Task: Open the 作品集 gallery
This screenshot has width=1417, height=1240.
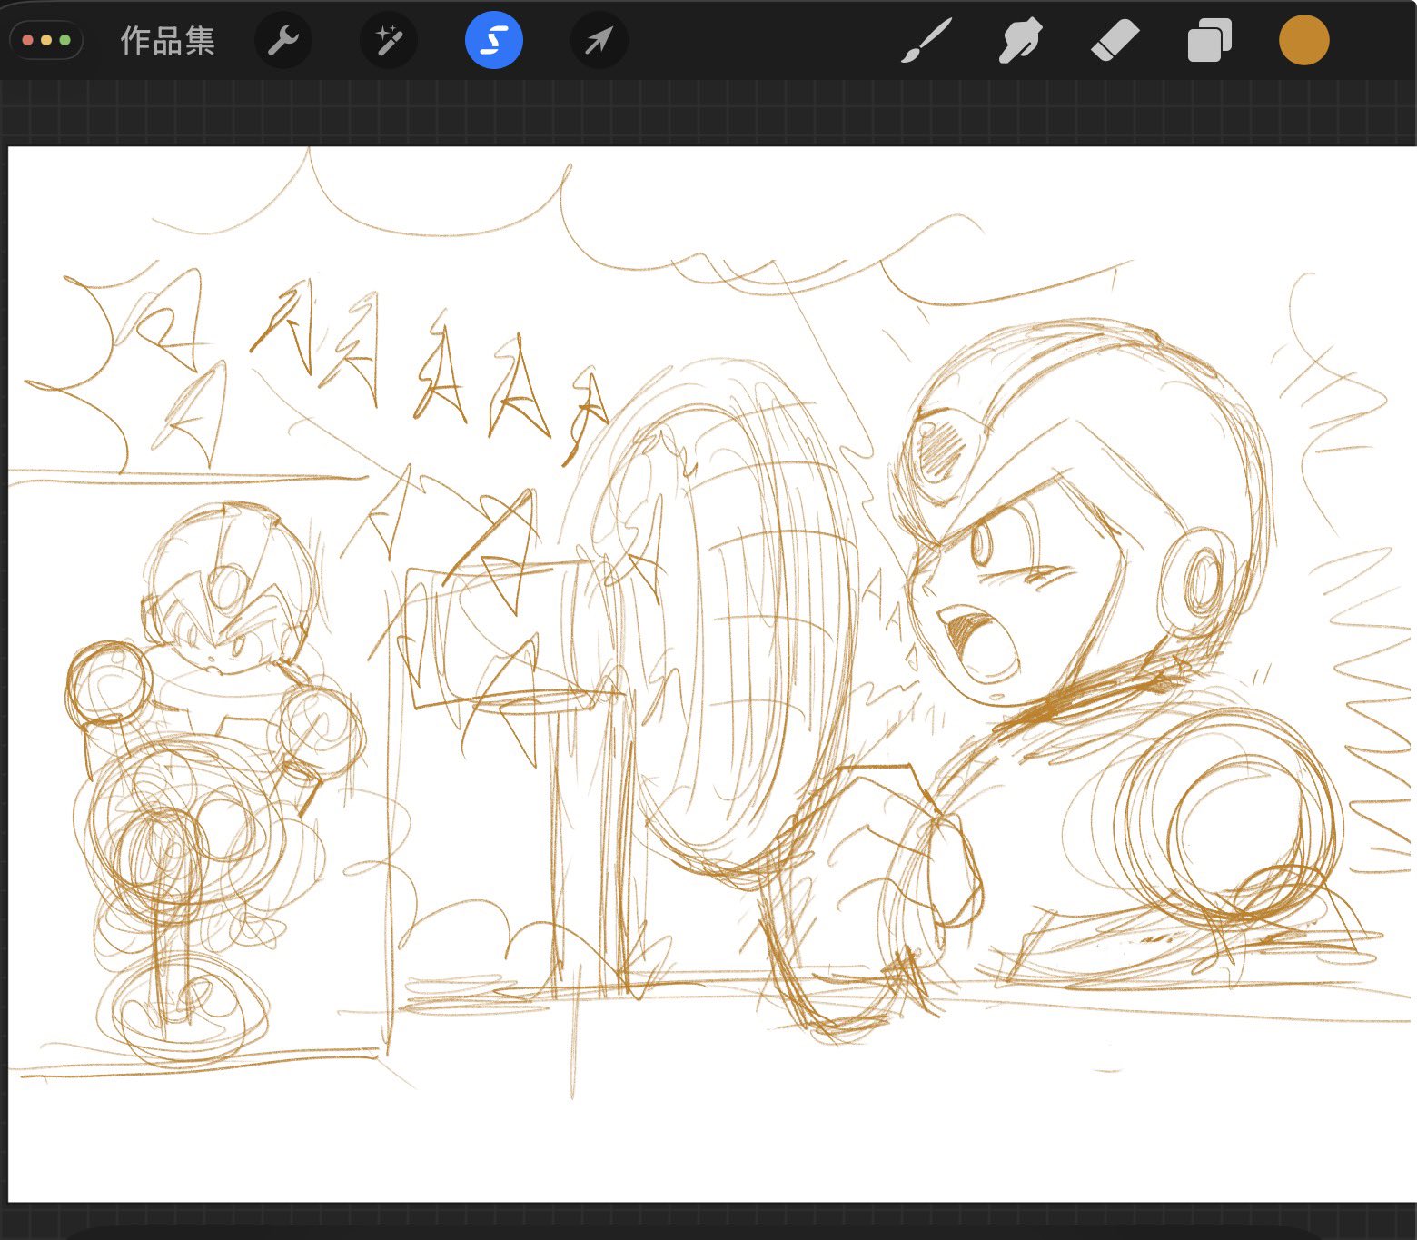Action: click(x=168, y=41)
